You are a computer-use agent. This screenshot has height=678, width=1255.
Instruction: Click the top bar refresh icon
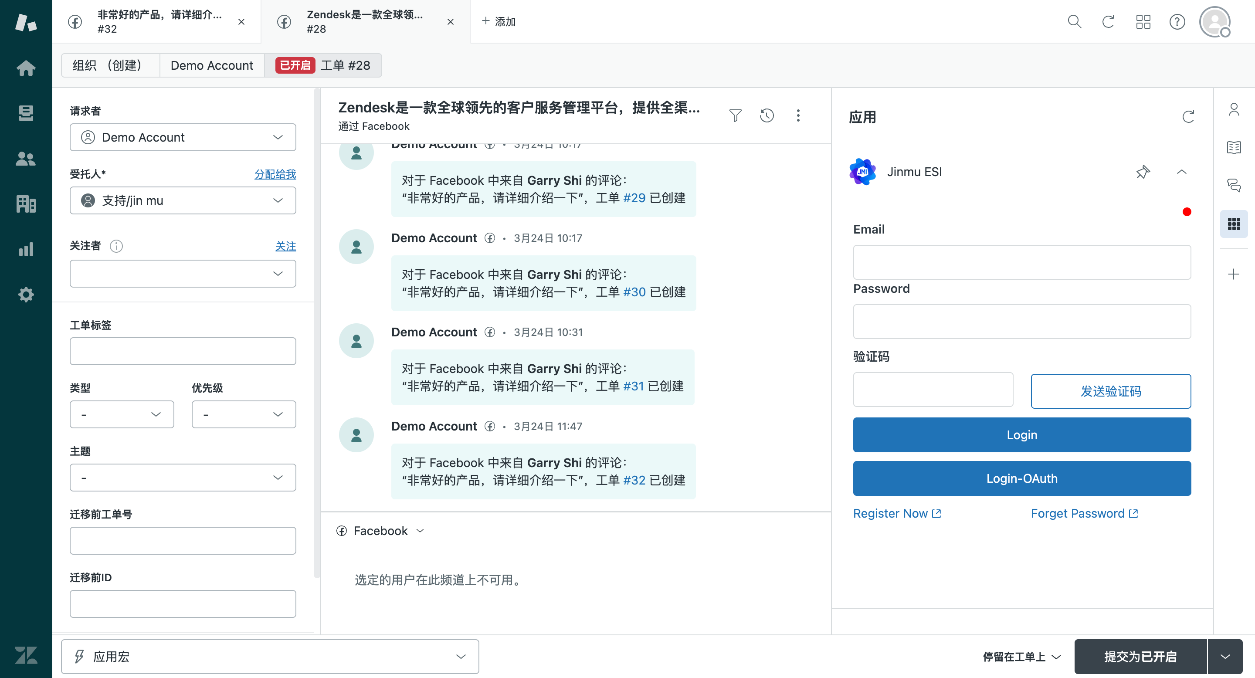click(1108, 21)
